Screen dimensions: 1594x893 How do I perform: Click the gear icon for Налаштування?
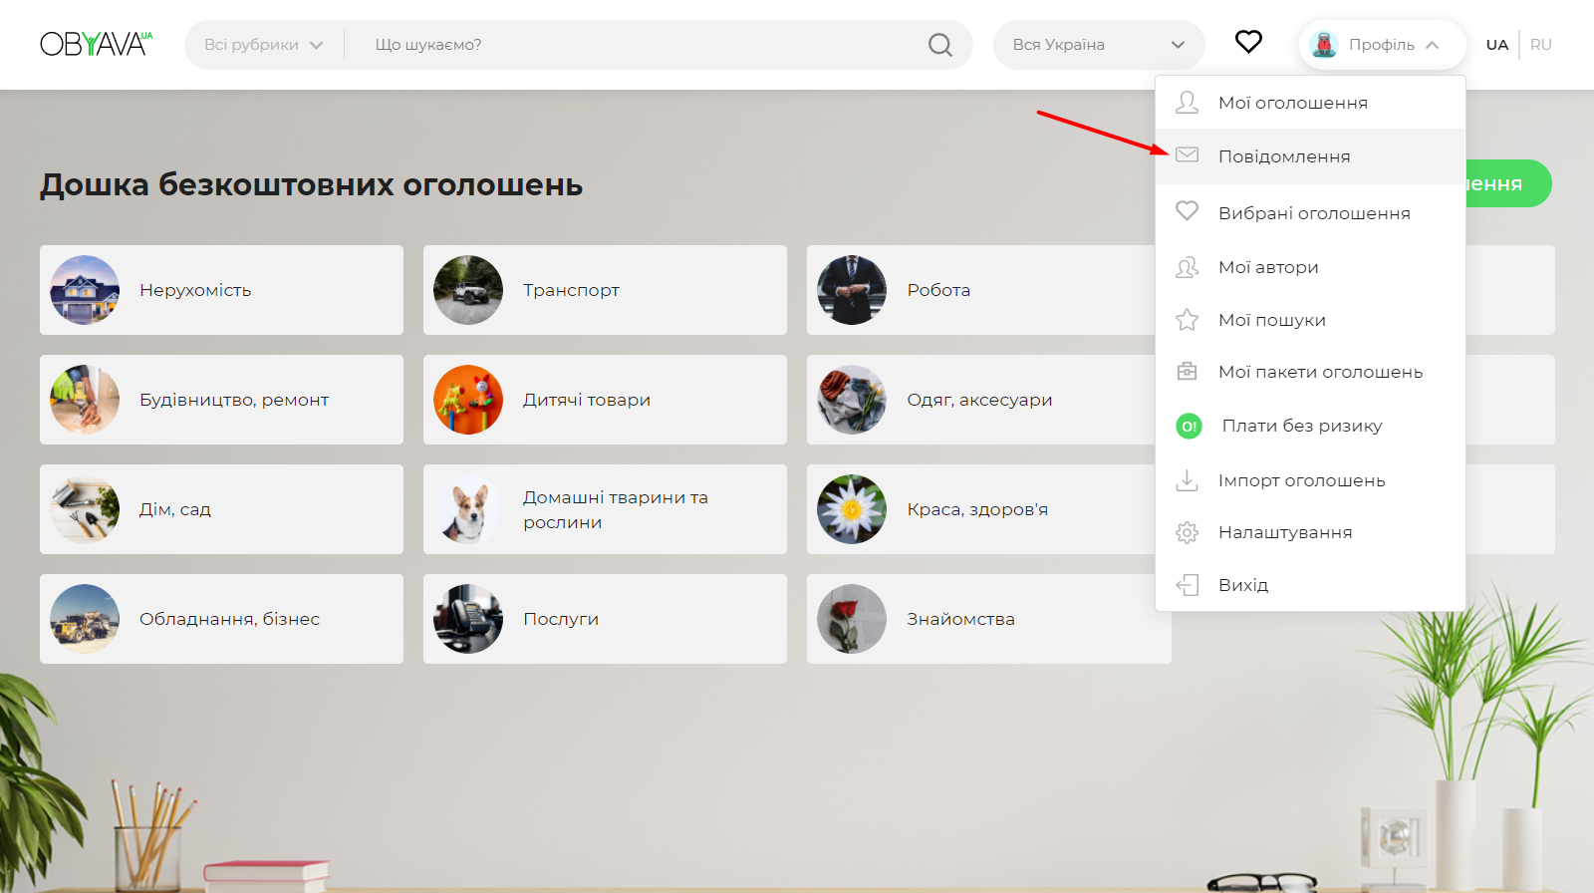pyautogui.click(x=1187, y=532)
